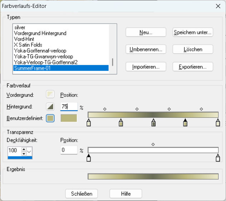Screen dimensions: 226x201
Task: Select the Vord-Hint gradient entry
Action: point(61,39)
